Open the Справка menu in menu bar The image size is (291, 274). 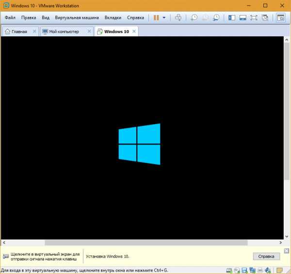pos(135,17)
